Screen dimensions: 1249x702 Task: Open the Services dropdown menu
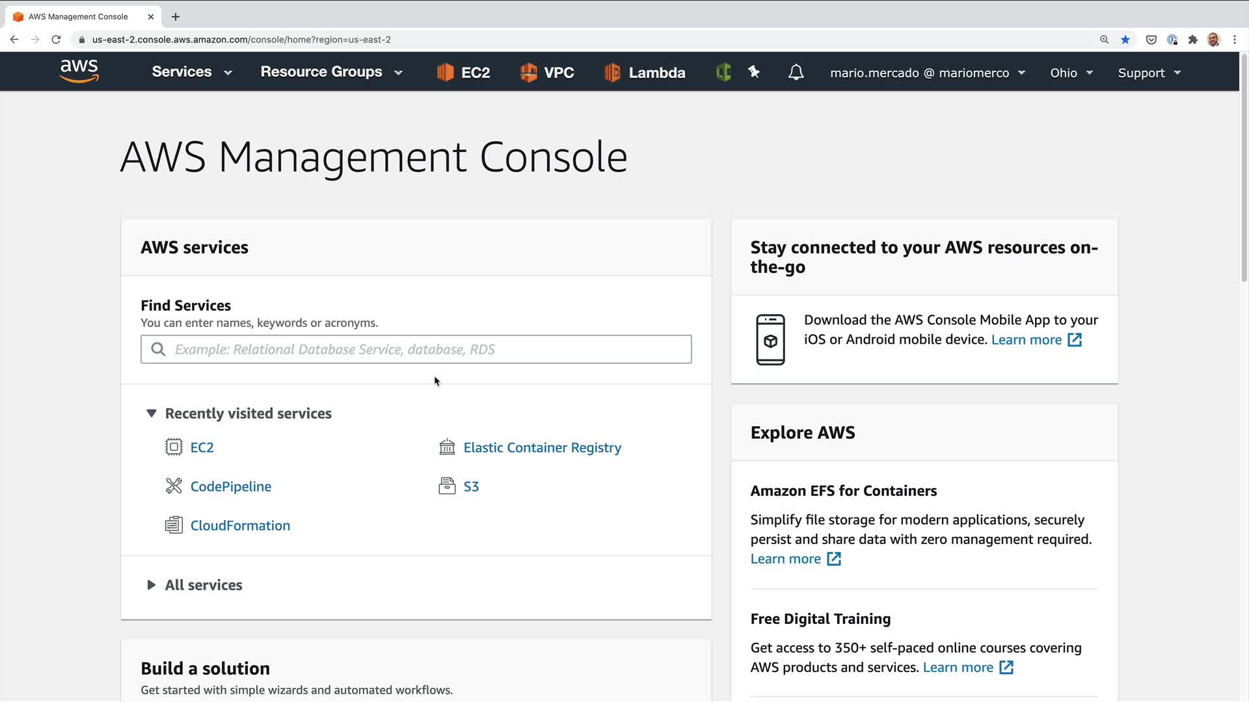click(x=191, y=72)
